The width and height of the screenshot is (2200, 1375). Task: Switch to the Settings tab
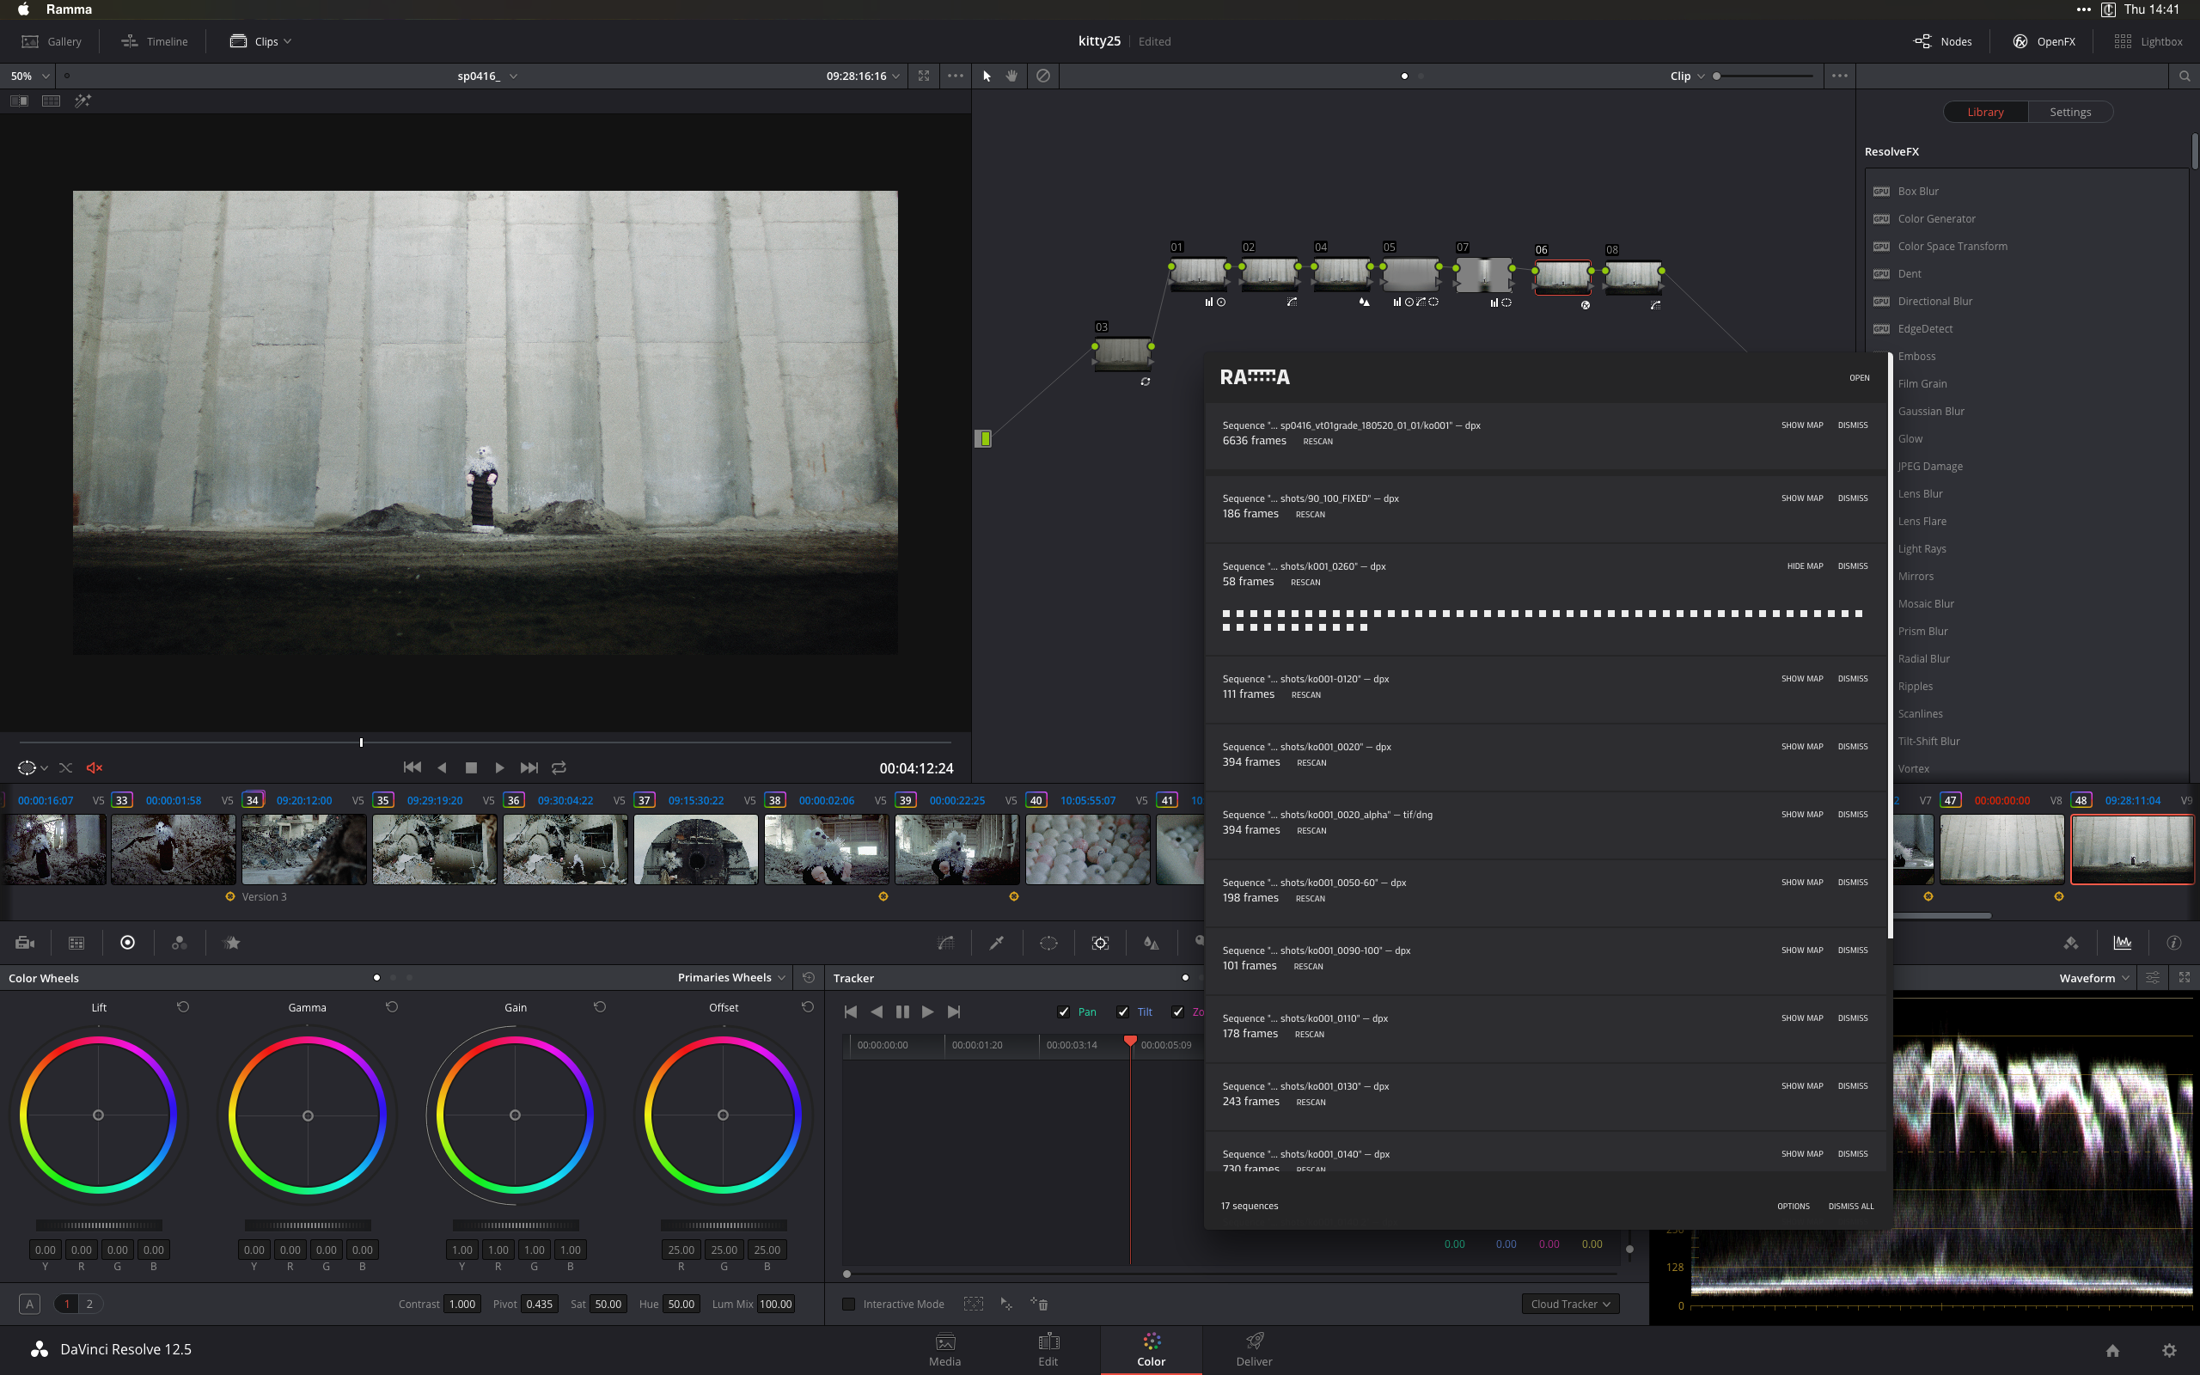pyautogui.click(x=2070, y=112)
